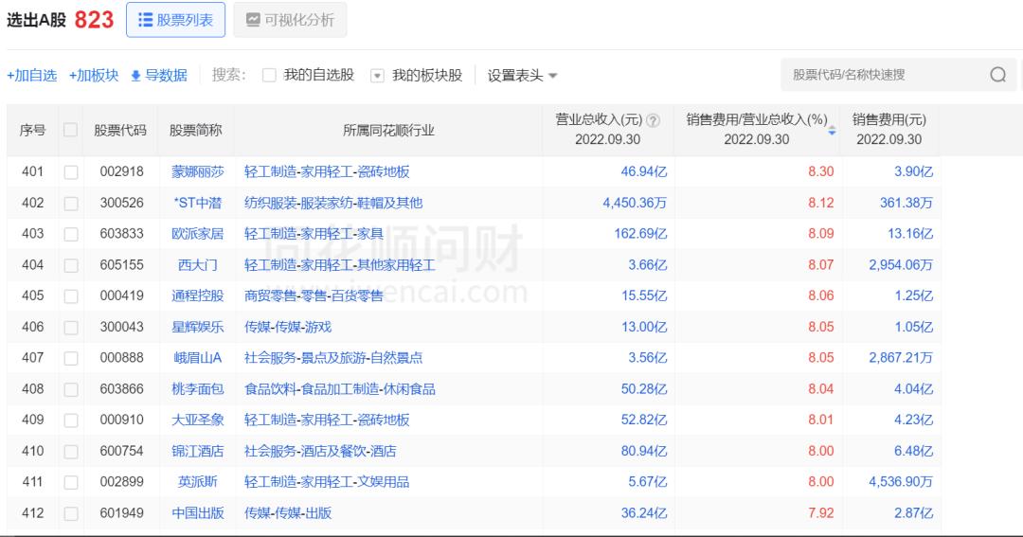Click the help icon beside 营业总收入
Screen dimensions: 1023x537
(653, 120)
